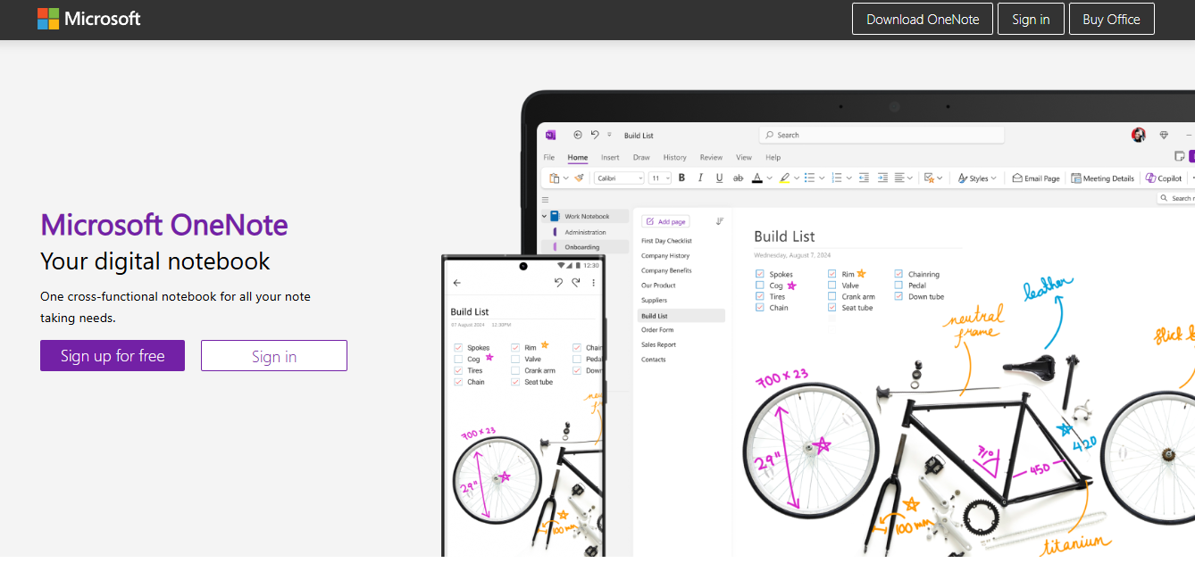Click the To Do tag icon in ribbon
1195x563 pixels.
click(x=929, y=178)
